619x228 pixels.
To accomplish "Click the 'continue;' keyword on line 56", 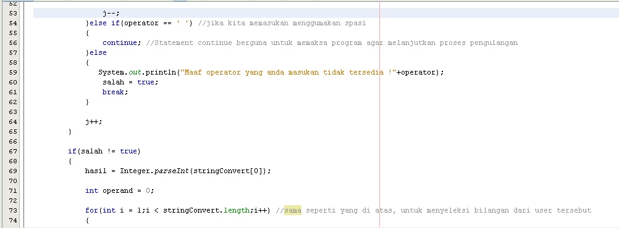I will pos(122,43).
